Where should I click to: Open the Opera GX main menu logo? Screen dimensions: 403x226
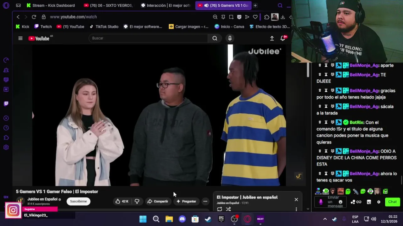(6, 5)
